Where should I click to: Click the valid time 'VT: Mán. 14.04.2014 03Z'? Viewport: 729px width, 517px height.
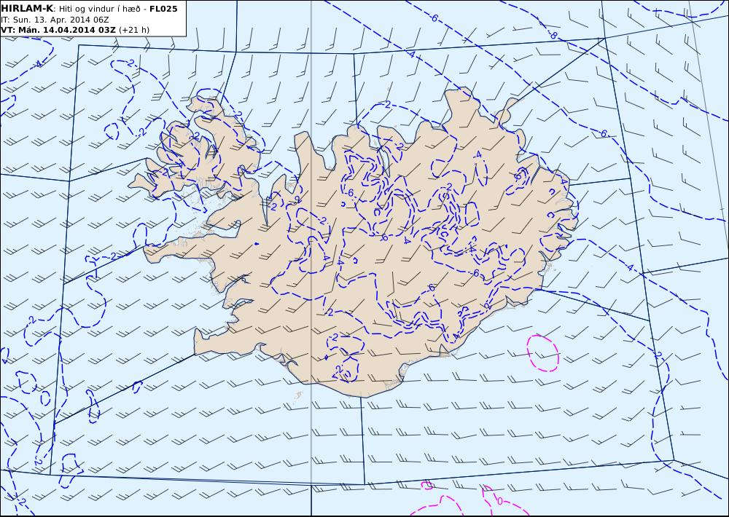point(58,30)
